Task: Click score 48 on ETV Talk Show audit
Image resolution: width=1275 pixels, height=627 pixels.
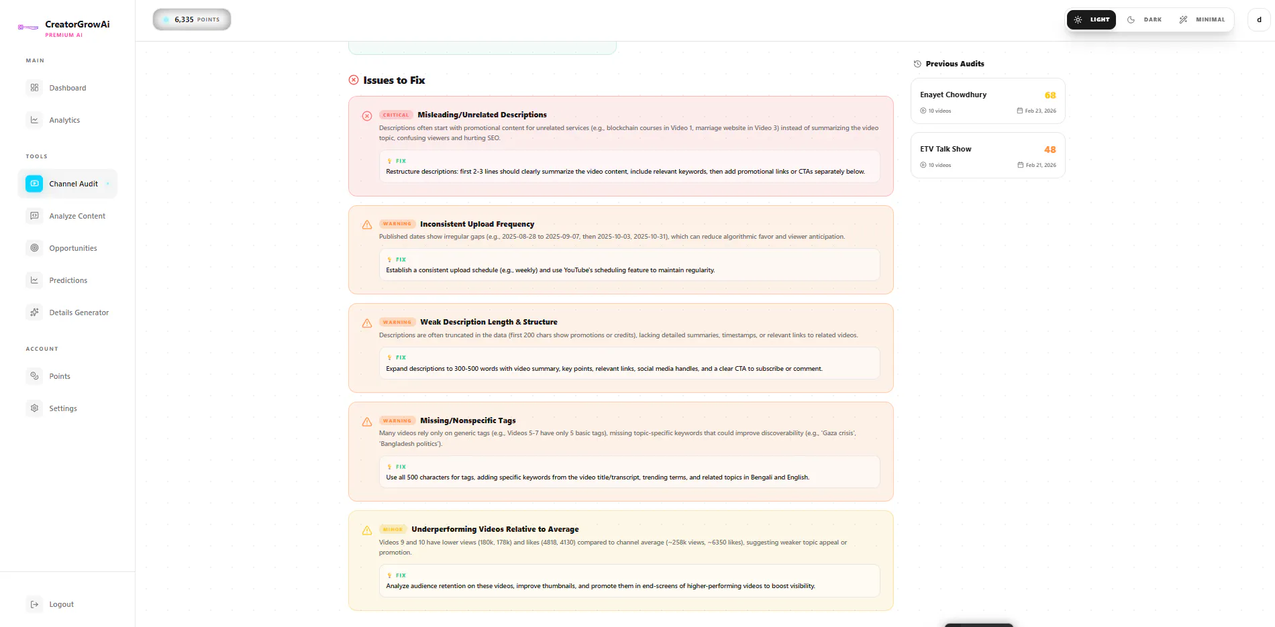Action: [1050, 150]
